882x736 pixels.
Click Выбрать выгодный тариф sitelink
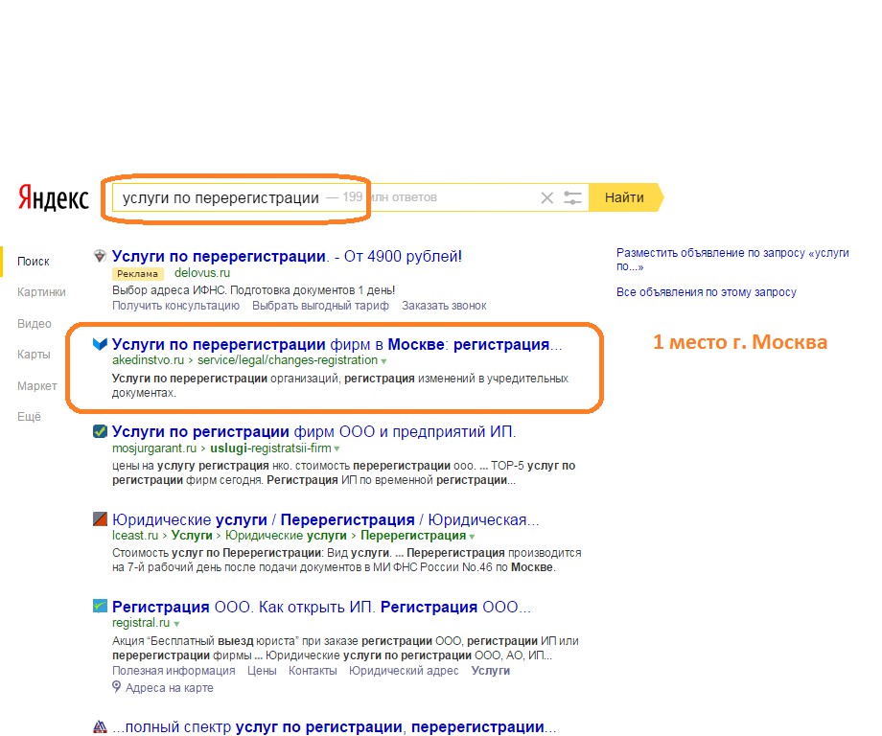(320, 306)
